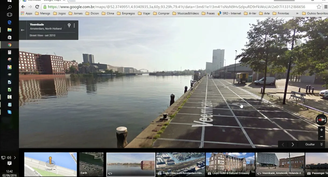Open the Clima bookmarks folder

click(x=108, y=13)
